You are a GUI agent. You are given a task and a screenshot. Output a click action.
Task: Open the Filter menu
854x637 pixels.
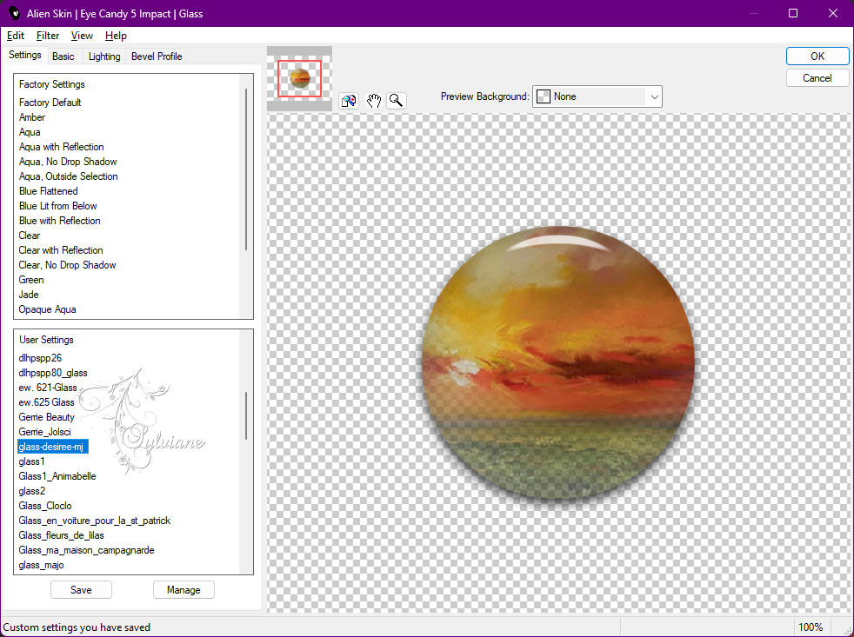pos(47,36)
